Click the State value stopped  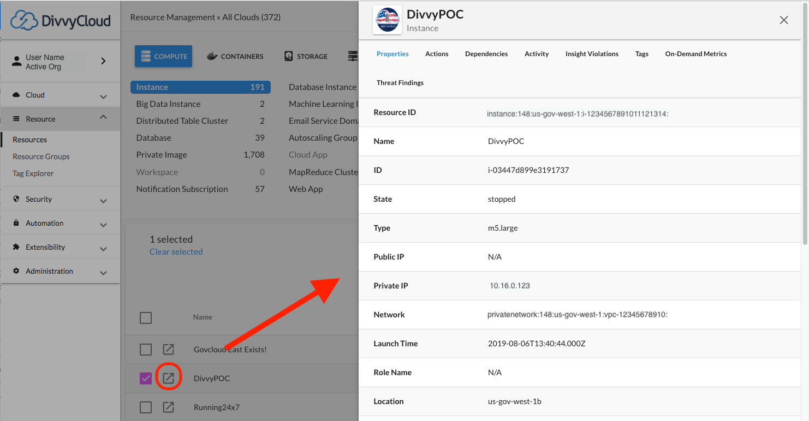point(502,199)
